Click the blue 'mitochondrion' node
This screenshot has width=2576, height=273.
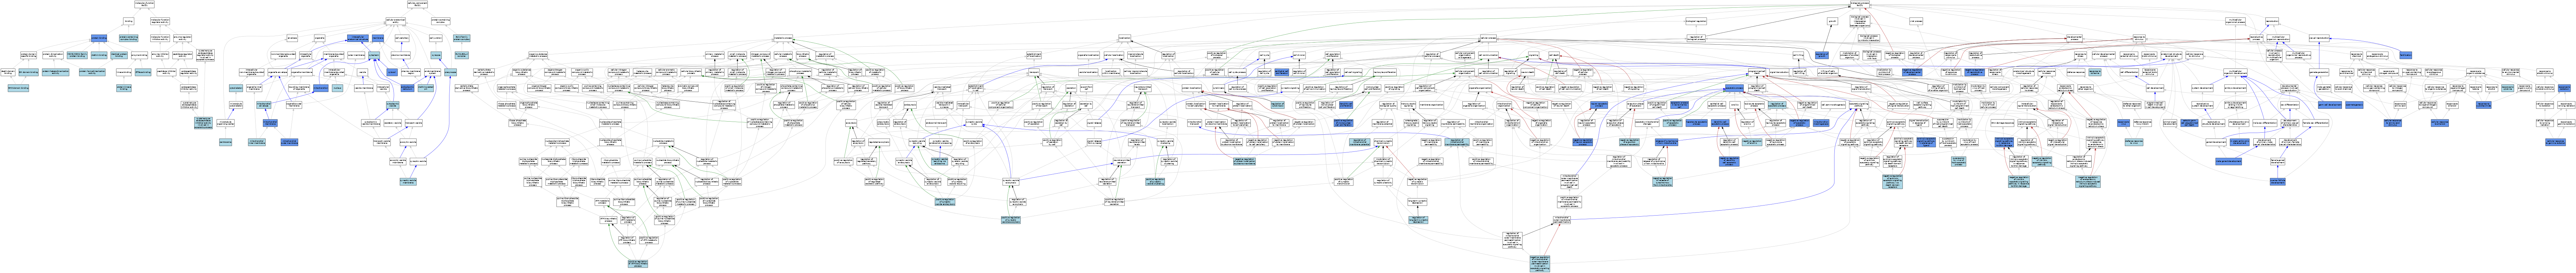tap(321, 88)
